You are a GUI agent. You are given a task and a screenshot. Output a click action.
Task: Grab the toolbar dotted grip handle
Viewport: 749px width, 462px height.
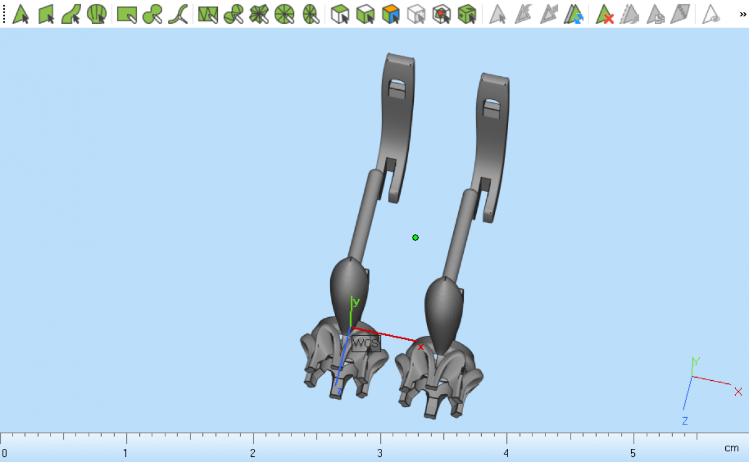[x=4, y=14]
